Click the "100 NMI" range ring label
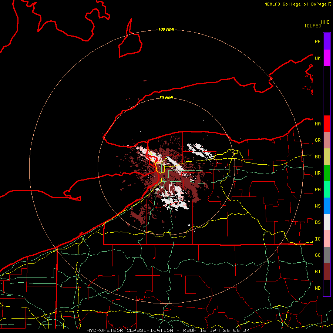Viewport: 333px width, 333px height. pos(166,29)
